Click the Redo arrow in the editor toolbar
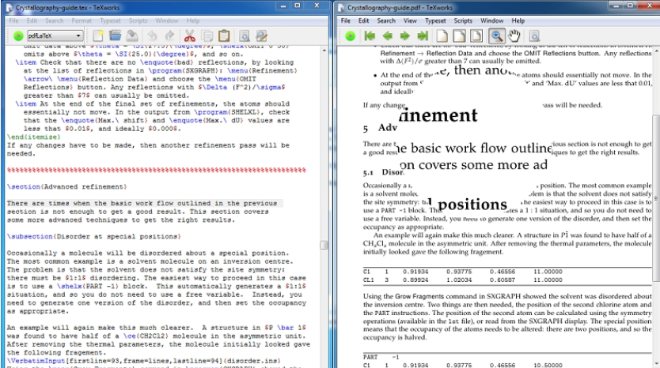 (x=169, y=36)
